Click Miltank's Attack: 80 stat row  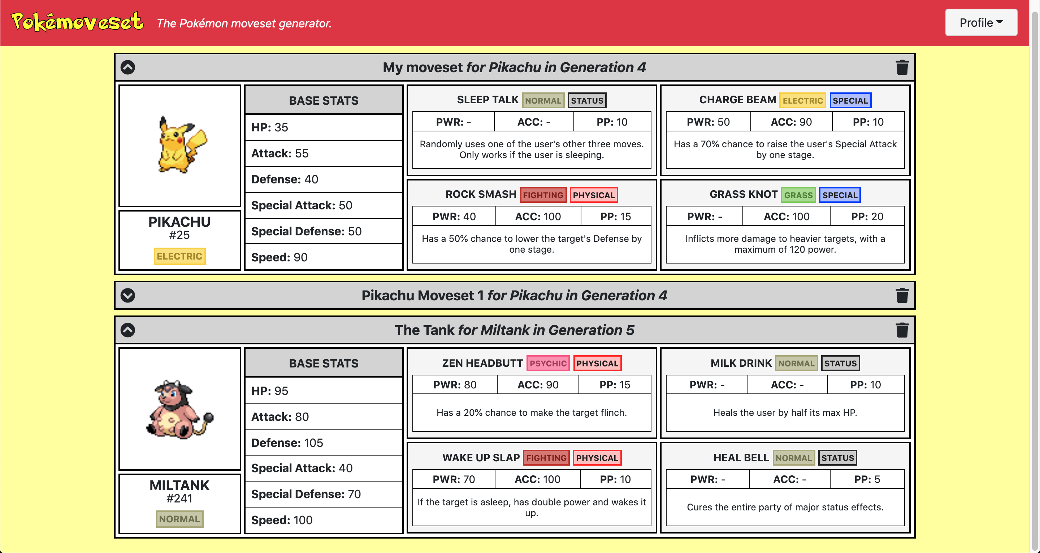324,417
